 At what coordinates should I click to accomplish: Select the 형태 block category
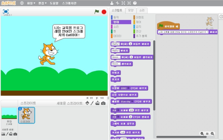(121, 22)
